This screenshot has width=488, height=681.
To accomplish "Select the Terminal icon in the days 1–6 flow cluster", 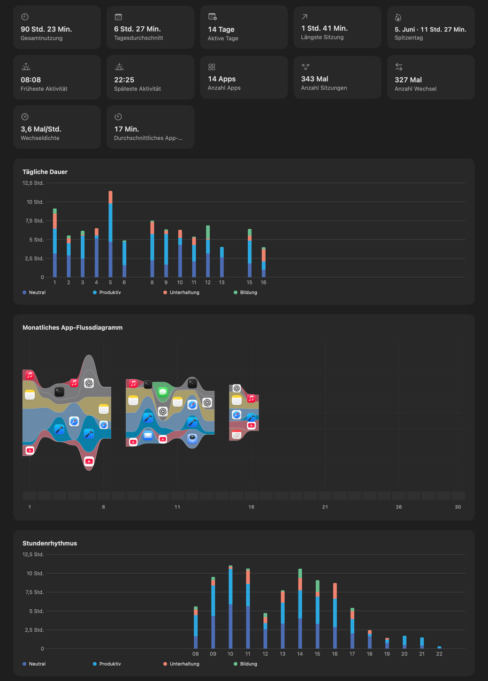I will click(x=59, y=392).
